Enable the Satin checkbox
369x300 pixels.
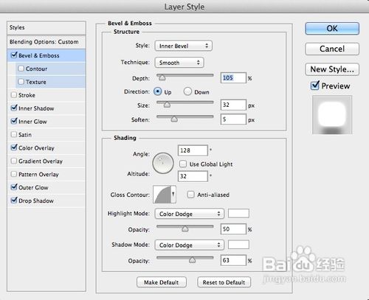(x=14, y=134)
